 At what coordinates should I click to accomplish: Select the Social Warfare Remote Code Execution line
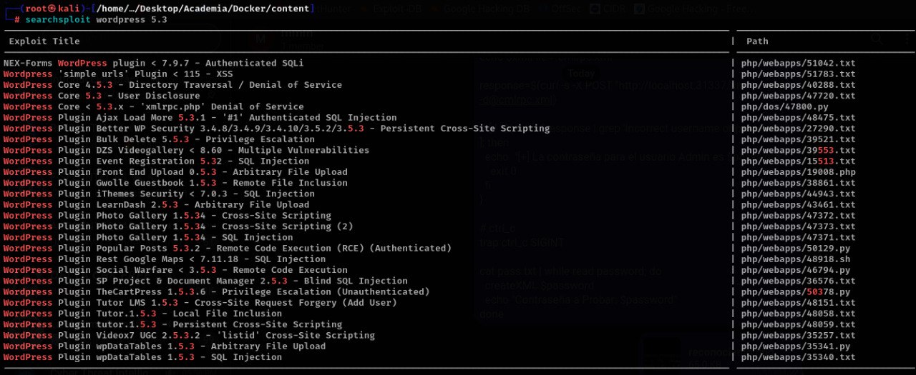pos(175,270)
